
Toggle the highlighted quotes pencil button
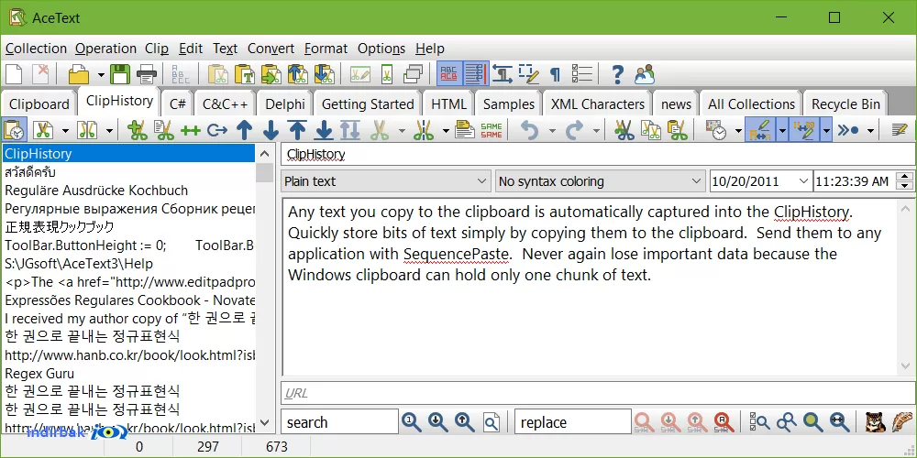click(804, 130)
